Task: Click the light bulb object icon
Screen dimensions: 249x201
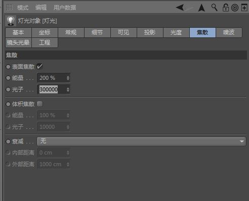Action: tap(11, 21)
